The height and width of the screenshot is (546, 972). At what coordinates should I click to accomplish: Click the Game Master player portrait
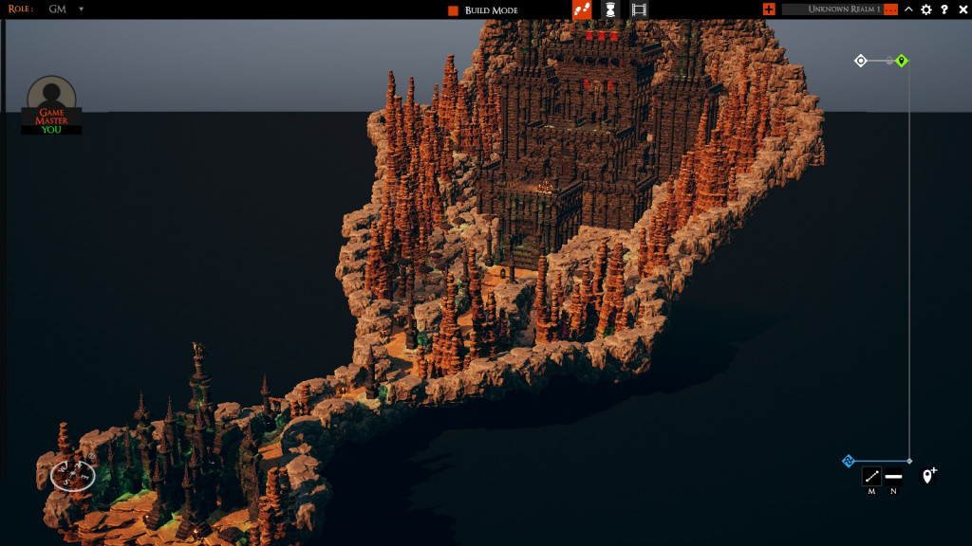click(51, 104)
